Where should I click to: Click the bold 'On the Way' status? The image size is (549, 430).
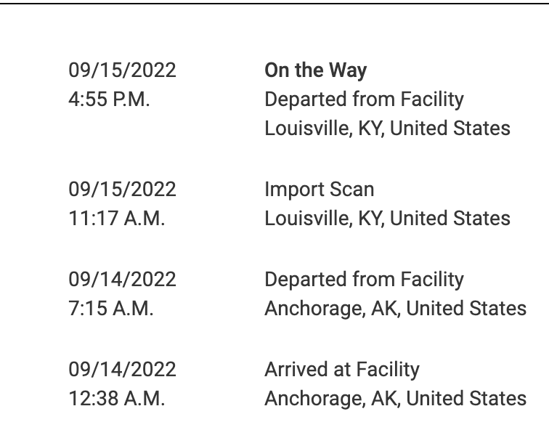click(315, 70)
